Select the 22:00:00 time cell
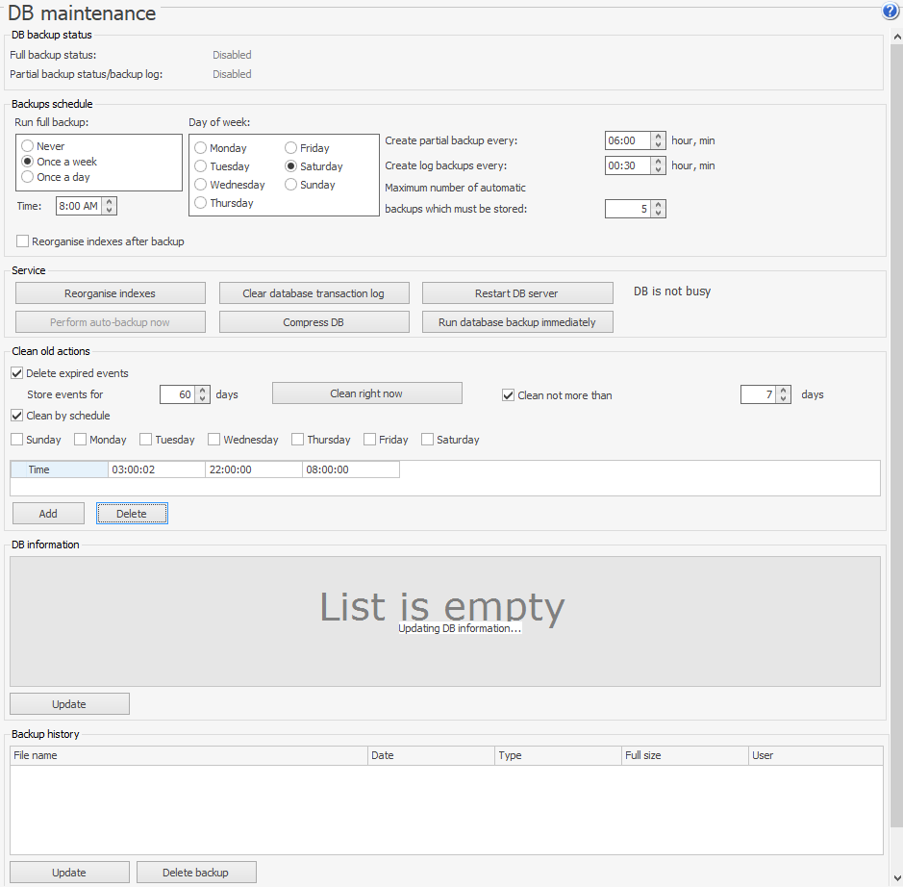The width and height of the screenshot is (903, 887). tap(253, 469)
